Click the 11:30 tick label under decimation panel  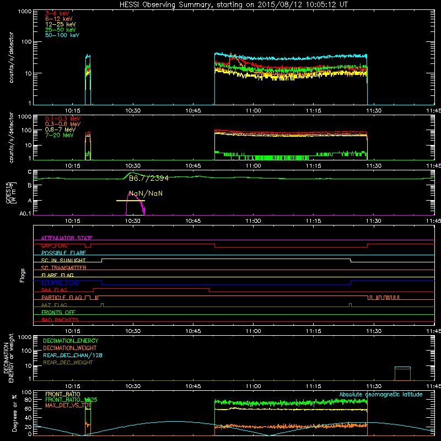(x=374, y=386)
